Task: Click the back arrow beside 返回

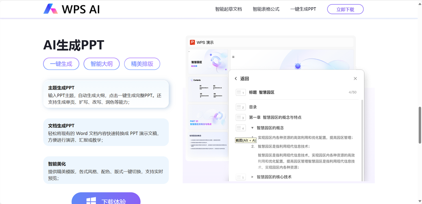Action: click(x=236, y=78)
